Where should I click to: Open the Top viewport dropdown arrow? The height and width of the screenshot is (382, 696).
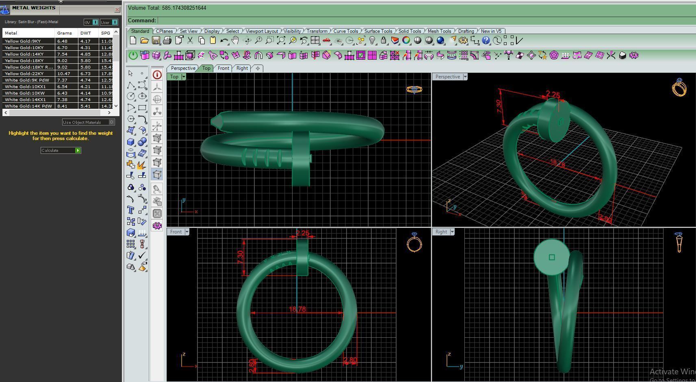coord(184,77)
